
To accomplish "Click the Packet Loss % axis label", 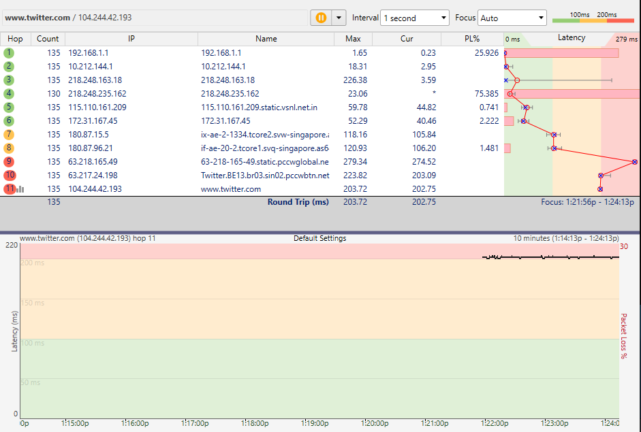I will pyautogui.click(x=624, y=336).
